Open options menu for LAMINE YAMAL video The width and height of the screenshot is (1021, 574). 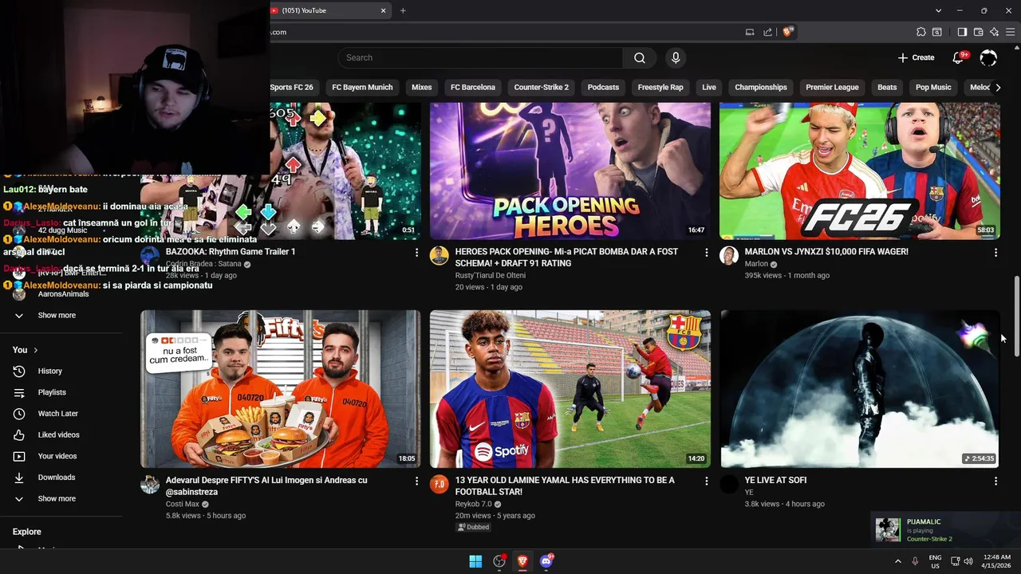tap(706, 482)
